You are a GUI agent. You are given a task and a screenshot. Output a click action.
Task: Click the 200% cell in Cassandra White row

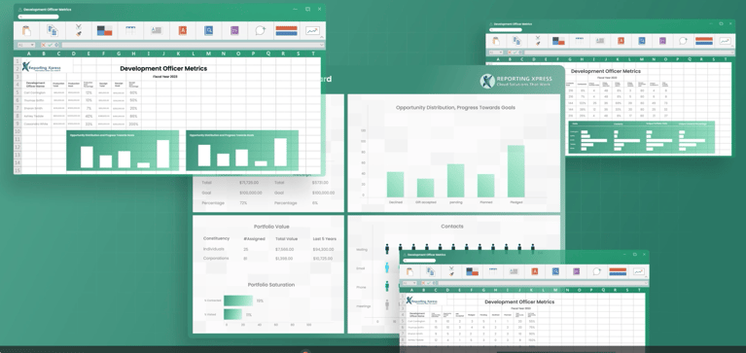point(133,124)
